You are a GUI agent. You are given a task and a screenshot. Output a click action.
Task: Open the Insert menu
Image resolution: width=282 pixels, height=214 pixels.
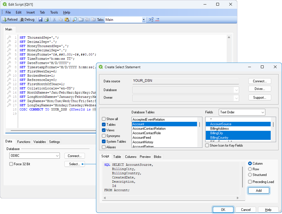(x=30, y=12)
